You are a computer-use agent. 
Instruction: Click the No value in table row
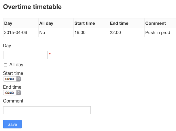tap(42, 33)
